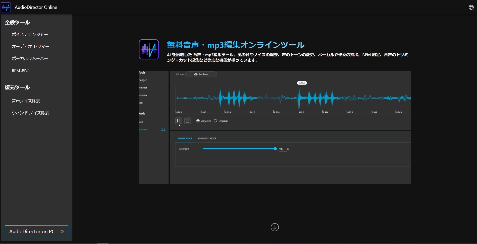
Task: Click the AudioDirector logo in the top bar
Action: point(6,7)
